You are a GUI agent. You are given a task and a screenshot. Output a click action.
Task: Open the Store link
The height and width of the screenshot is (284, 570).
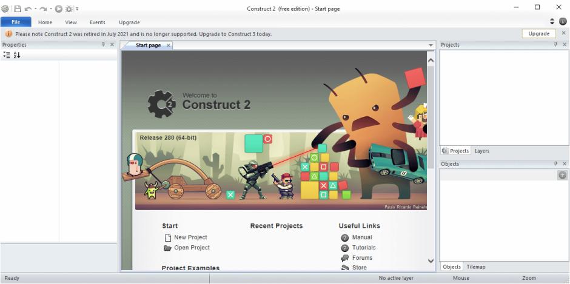click(x=360, y=267)
